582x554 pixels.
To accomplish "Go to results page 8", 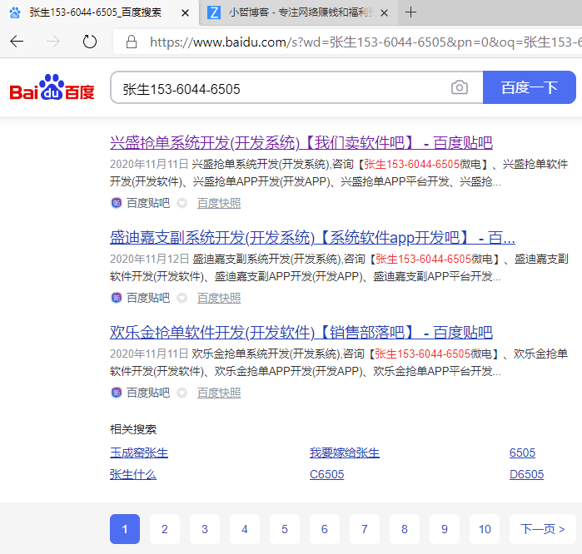I will click(405, 529).
